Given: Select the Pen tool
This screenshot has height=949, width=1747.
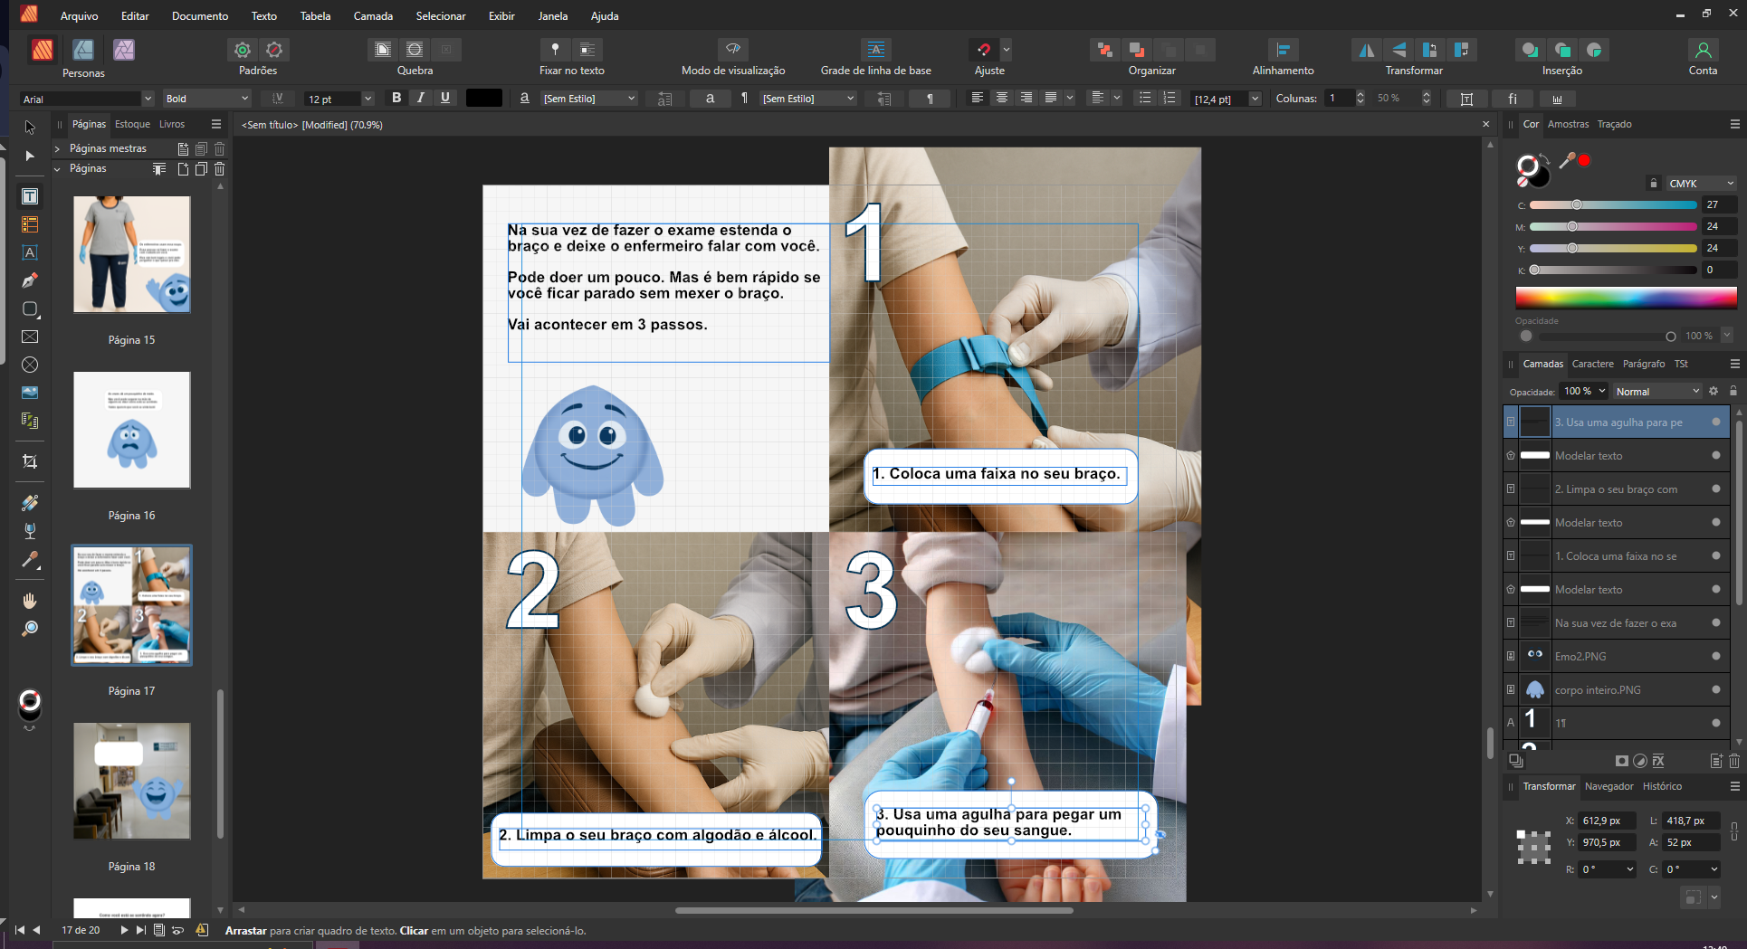Looking at the screenshot, I should pyautogui.click(x=30, y=280).
